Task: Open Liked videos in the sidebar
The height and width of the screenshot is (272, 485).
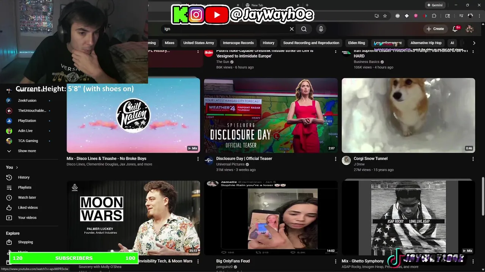Action: [x=28, y=207]
